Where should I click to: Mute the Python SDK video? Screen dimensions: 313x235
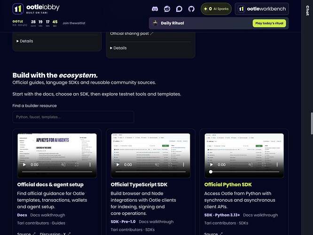coord(250,164)
